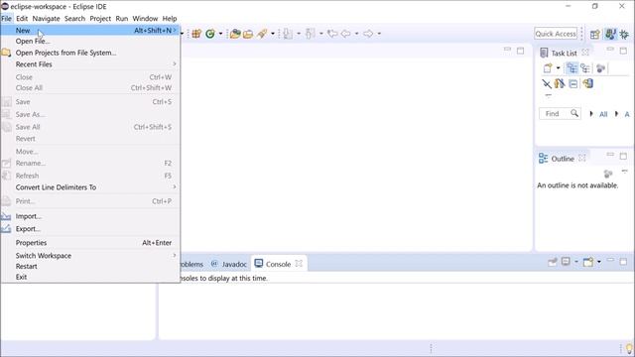
Task: Open the New Task dropdown arrow
Action: (x=558, y=68)
